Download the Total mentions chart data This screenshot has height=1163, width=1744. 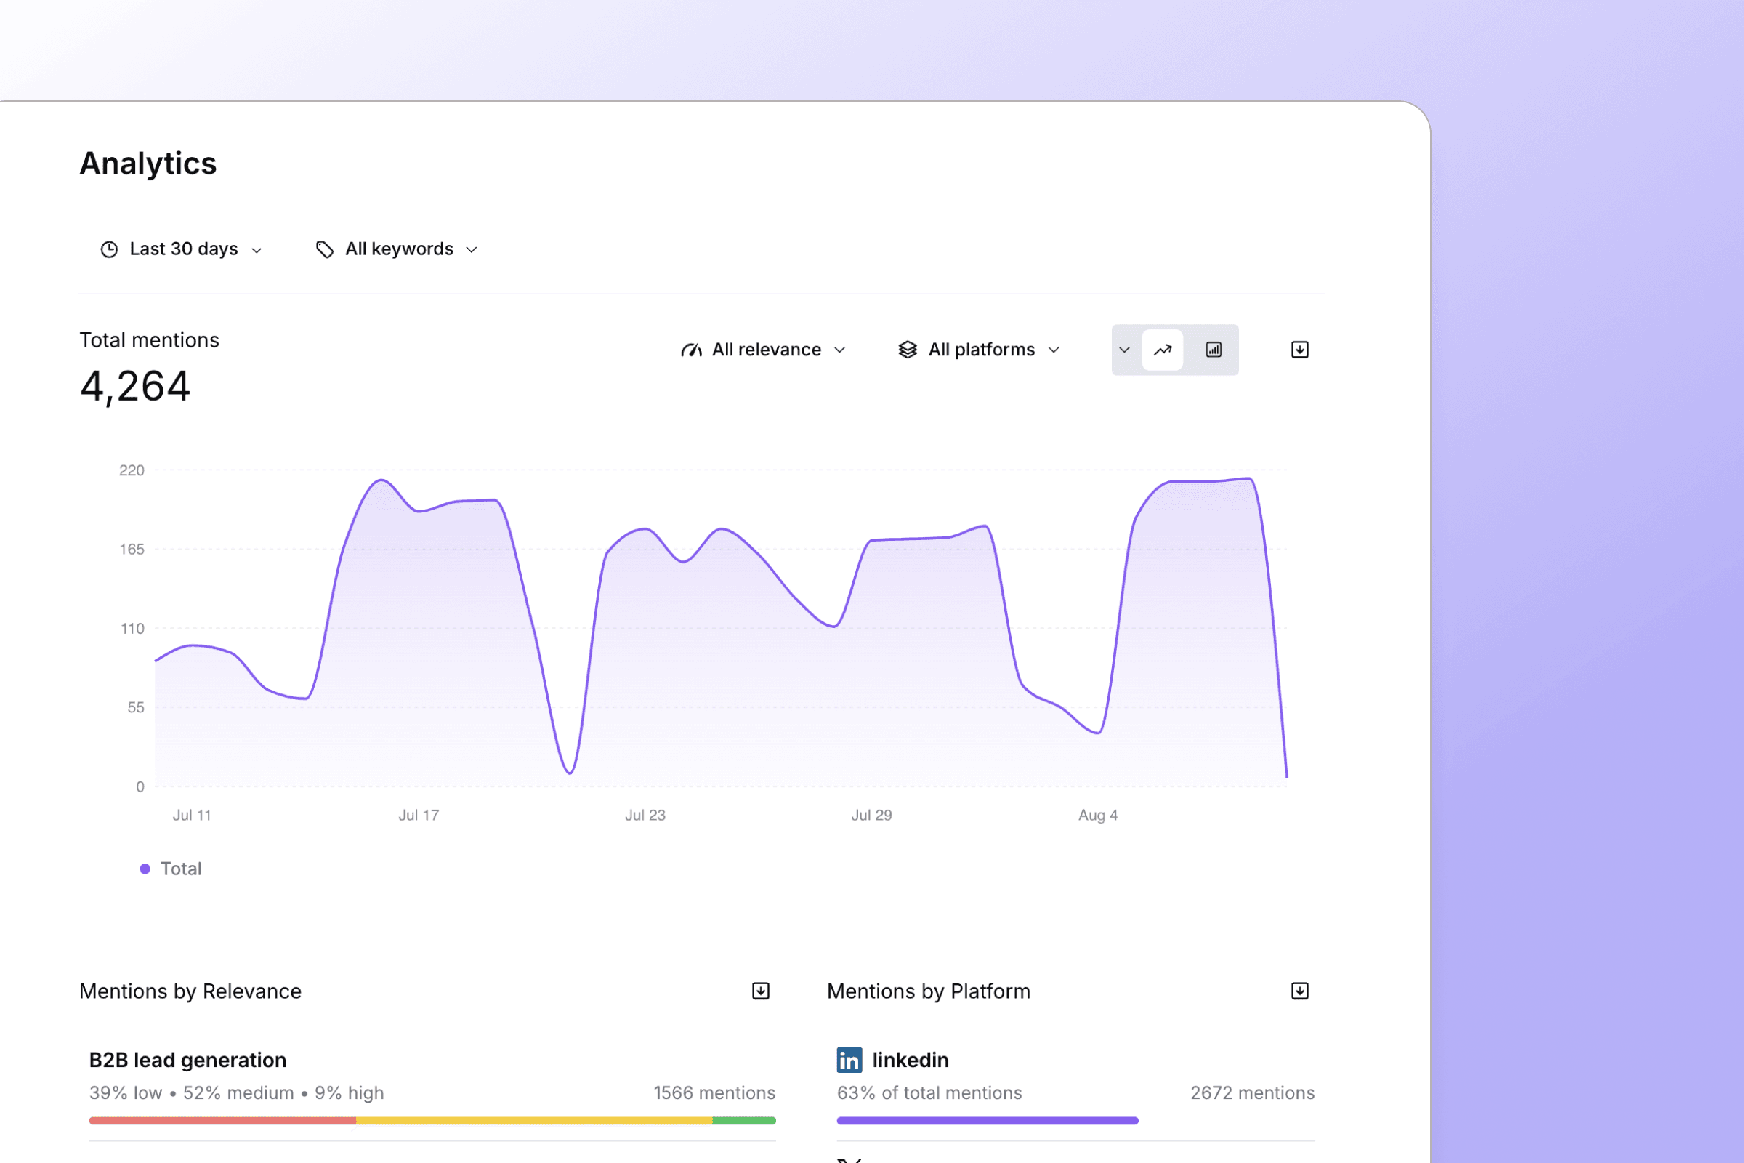(1299, 350)
